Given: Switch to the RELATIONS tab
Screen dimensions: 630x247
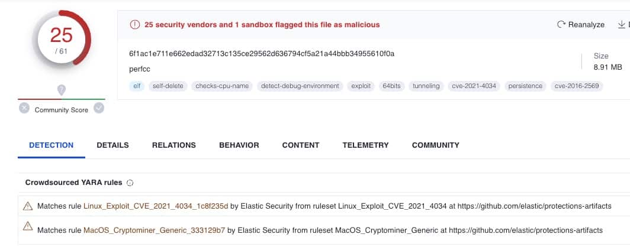Looking at the screenshot, I should [x=173, y=145].
